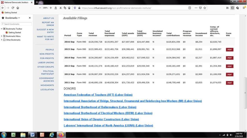Open the Iron Workers (IW) labor union link
Screen dimensions: 247x138
(x=133, y=101)
